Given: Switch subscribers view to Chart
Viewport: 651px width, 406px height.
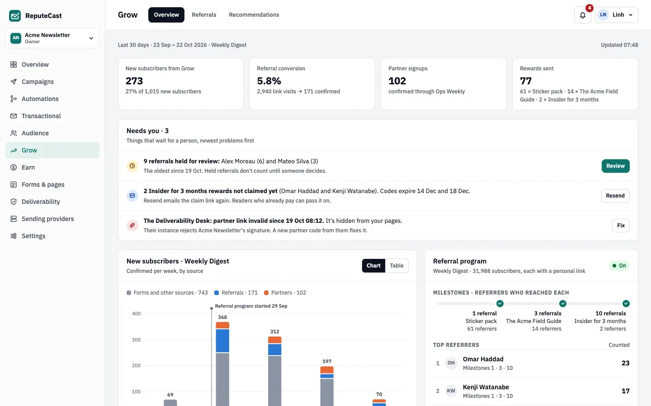Looking at the screenshot, I should (x=373, y=266).
